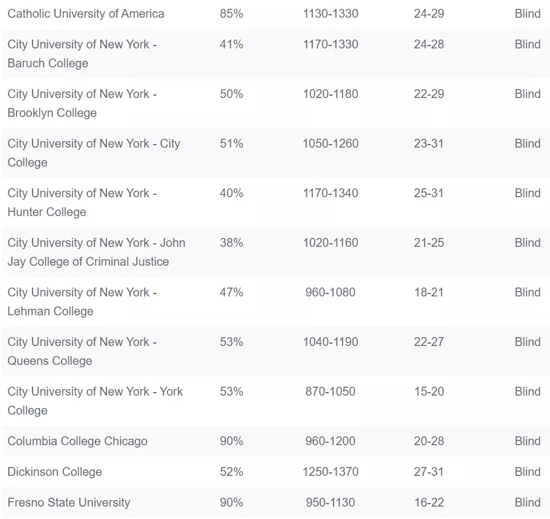Click the City College row name
This screenshot has width=550, height=519.
[93, 153]
